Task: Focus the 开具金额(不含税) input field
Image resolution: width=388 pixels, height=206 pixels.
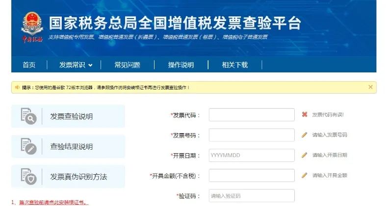Action: point(252,175)
